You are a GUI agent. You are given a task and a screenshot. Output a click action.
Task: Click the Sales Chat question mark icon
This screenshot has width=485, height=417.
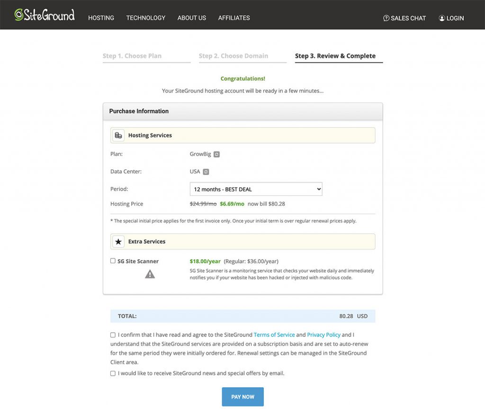[386, 18]
